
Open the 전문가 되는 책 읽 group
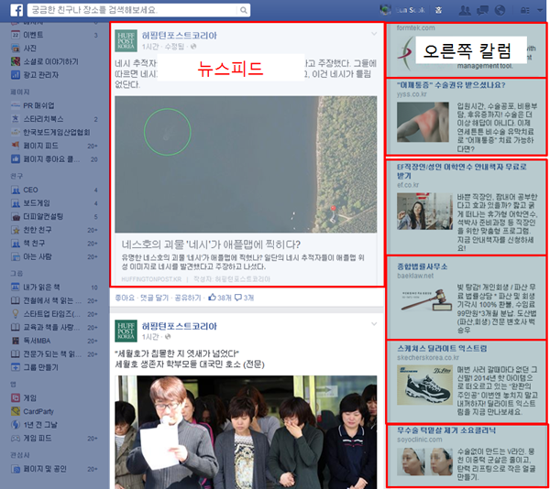(54, 353)
